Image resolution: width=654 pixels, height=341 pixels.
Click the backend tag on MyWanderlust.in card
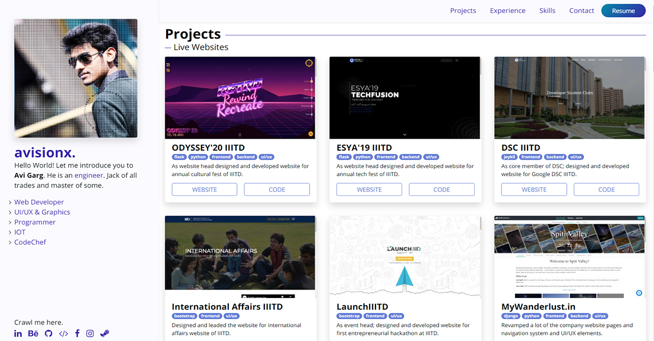(x=579, y=316)
